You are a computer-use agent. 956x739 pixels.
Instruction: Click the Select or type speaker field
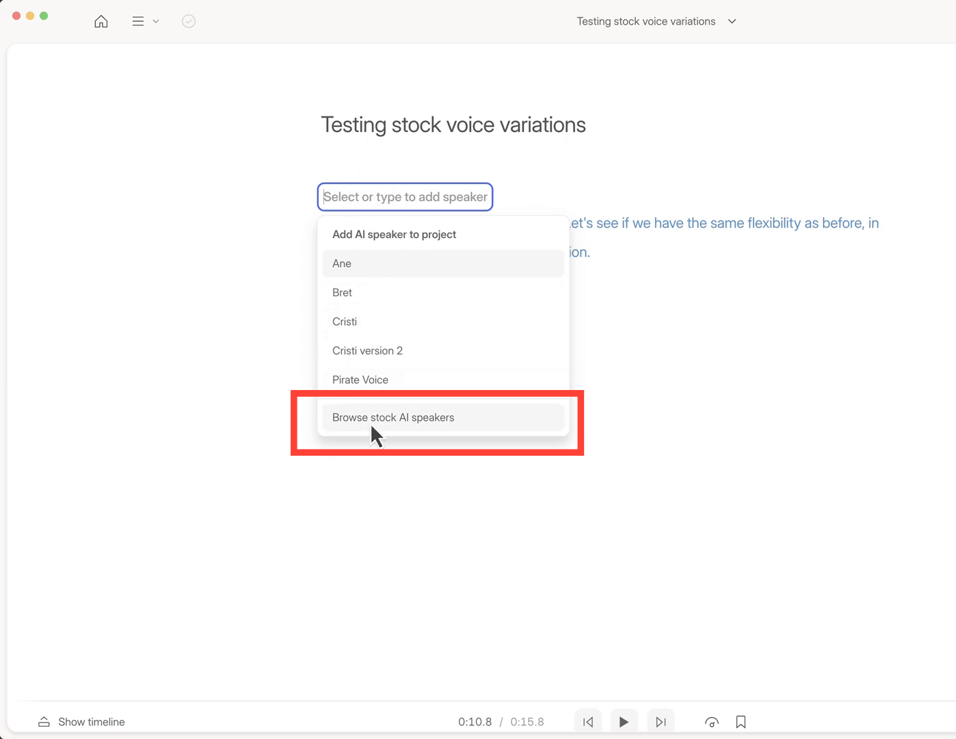[405, 197]
